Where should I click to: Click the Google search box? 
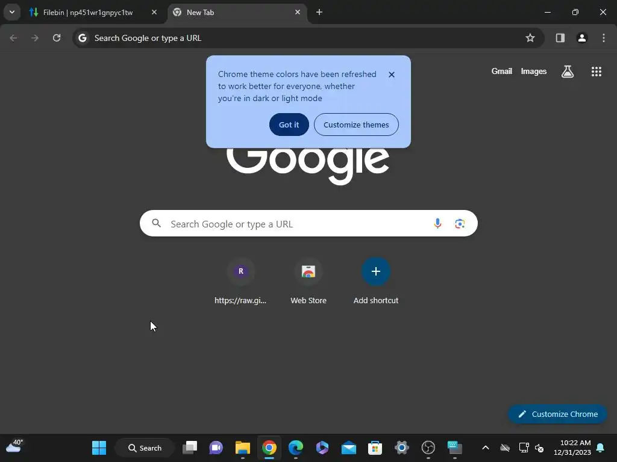click(x=308, y=224)
